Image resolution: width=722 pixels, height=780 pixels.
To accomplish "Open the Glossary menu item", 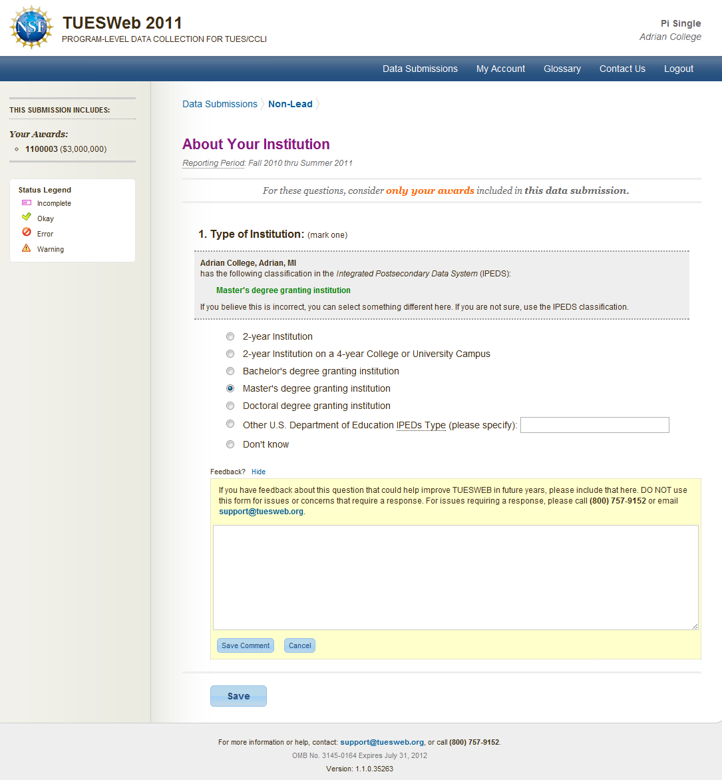I will click(562, 69).
